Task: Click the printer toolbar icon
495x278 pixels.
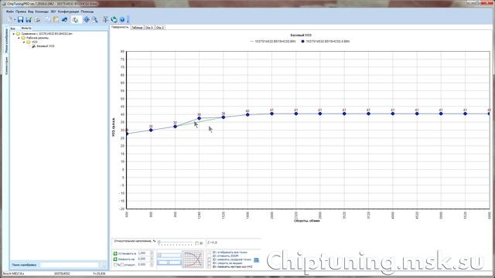Action: pyautogui.click(x=38, y=19)
